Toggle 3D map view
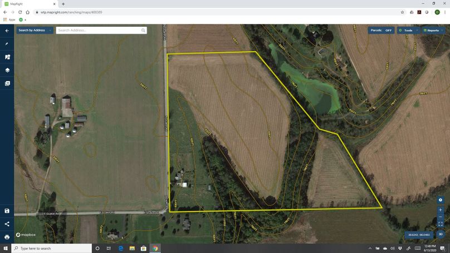The height and width of the screenshot is (253, 450). tap(441, 234)
